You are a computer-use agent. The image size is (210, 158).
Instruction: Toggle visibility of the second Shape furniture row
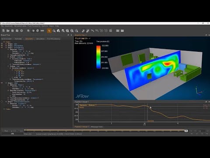(x=2, y=46)
